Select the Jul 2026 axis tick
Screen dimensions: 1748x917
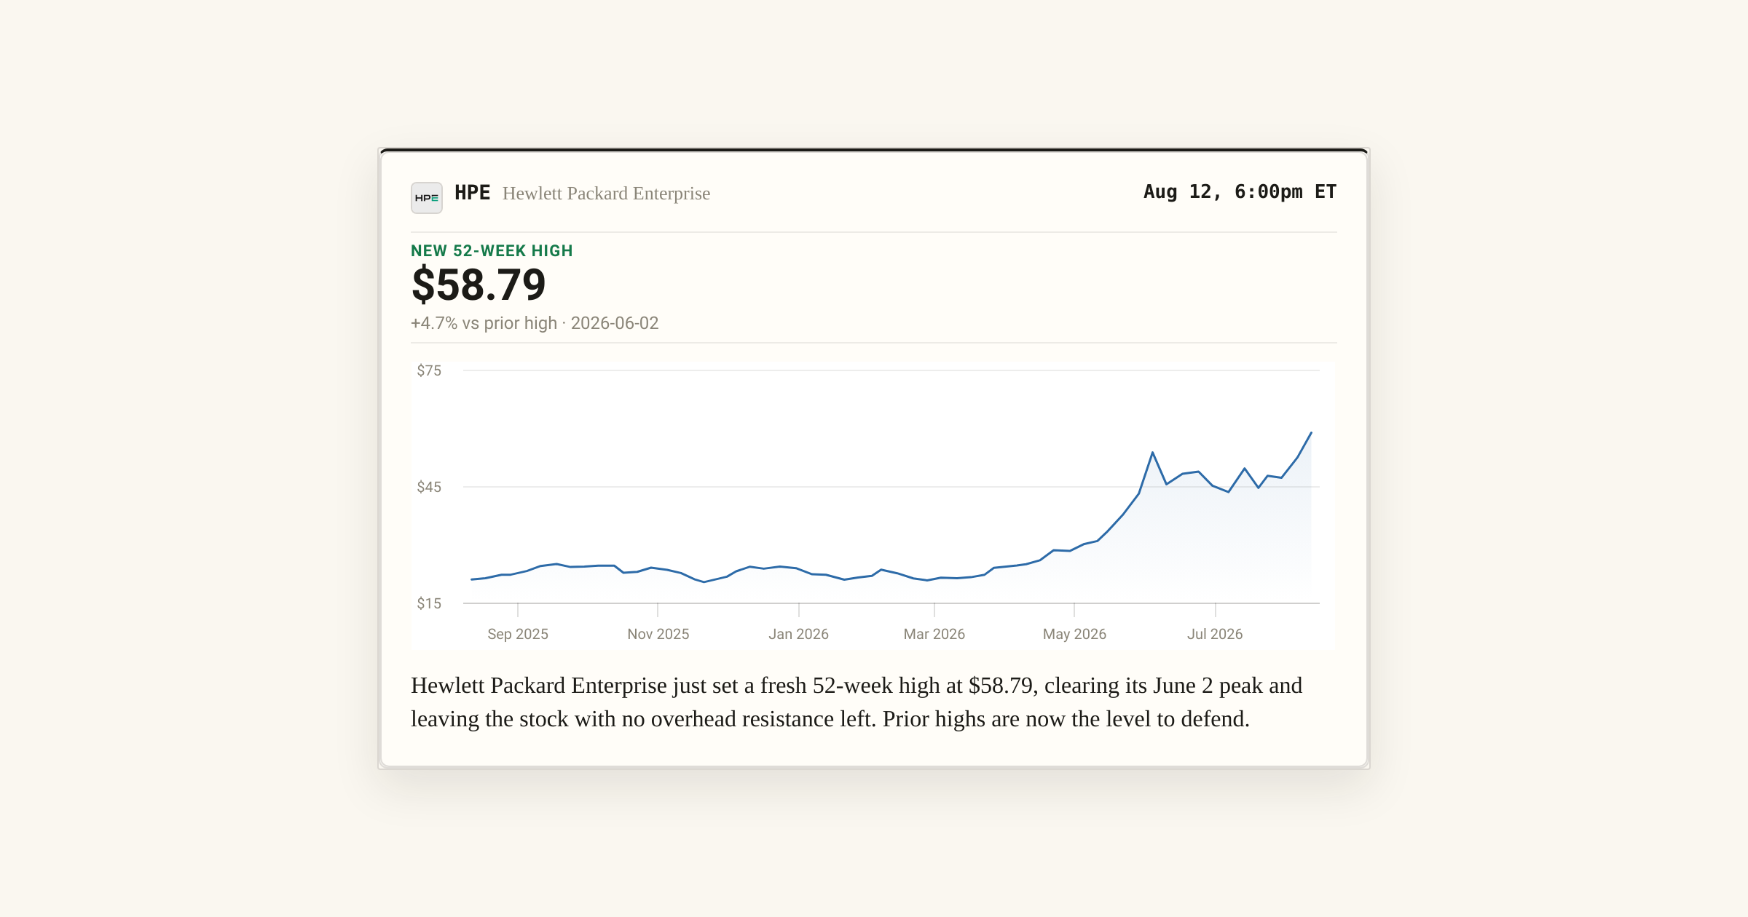coord(1215,634)
